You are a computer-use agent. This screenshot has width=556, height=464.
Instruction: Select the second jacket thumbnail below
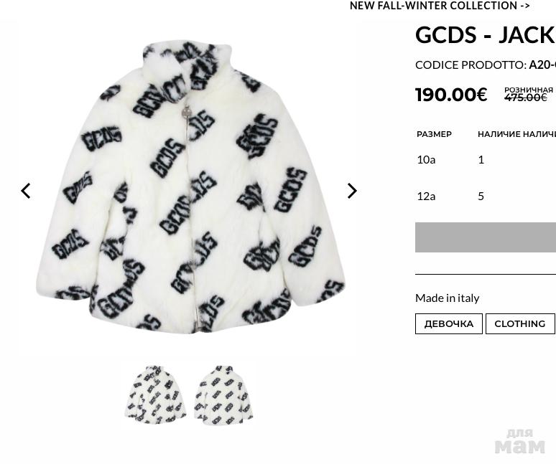(x=223, y=395)
